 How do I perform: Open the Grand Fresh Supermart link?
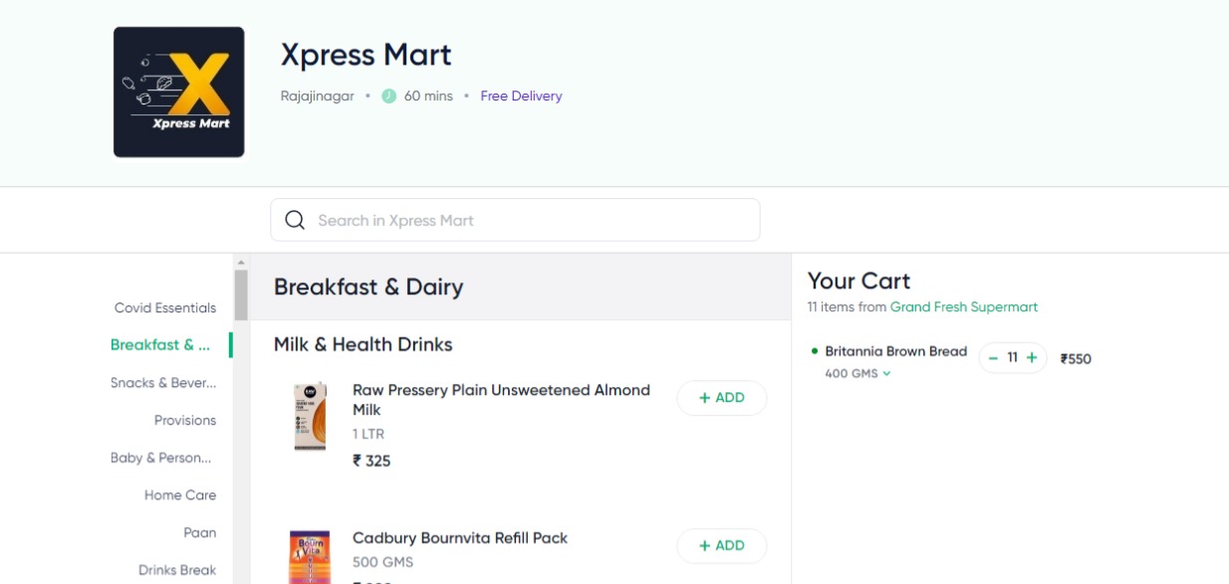[x=964, y=307]
